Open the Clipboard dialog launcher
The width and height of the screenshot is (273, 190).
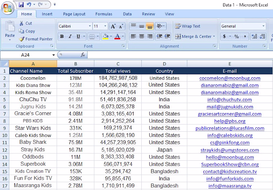click(52, 46)
